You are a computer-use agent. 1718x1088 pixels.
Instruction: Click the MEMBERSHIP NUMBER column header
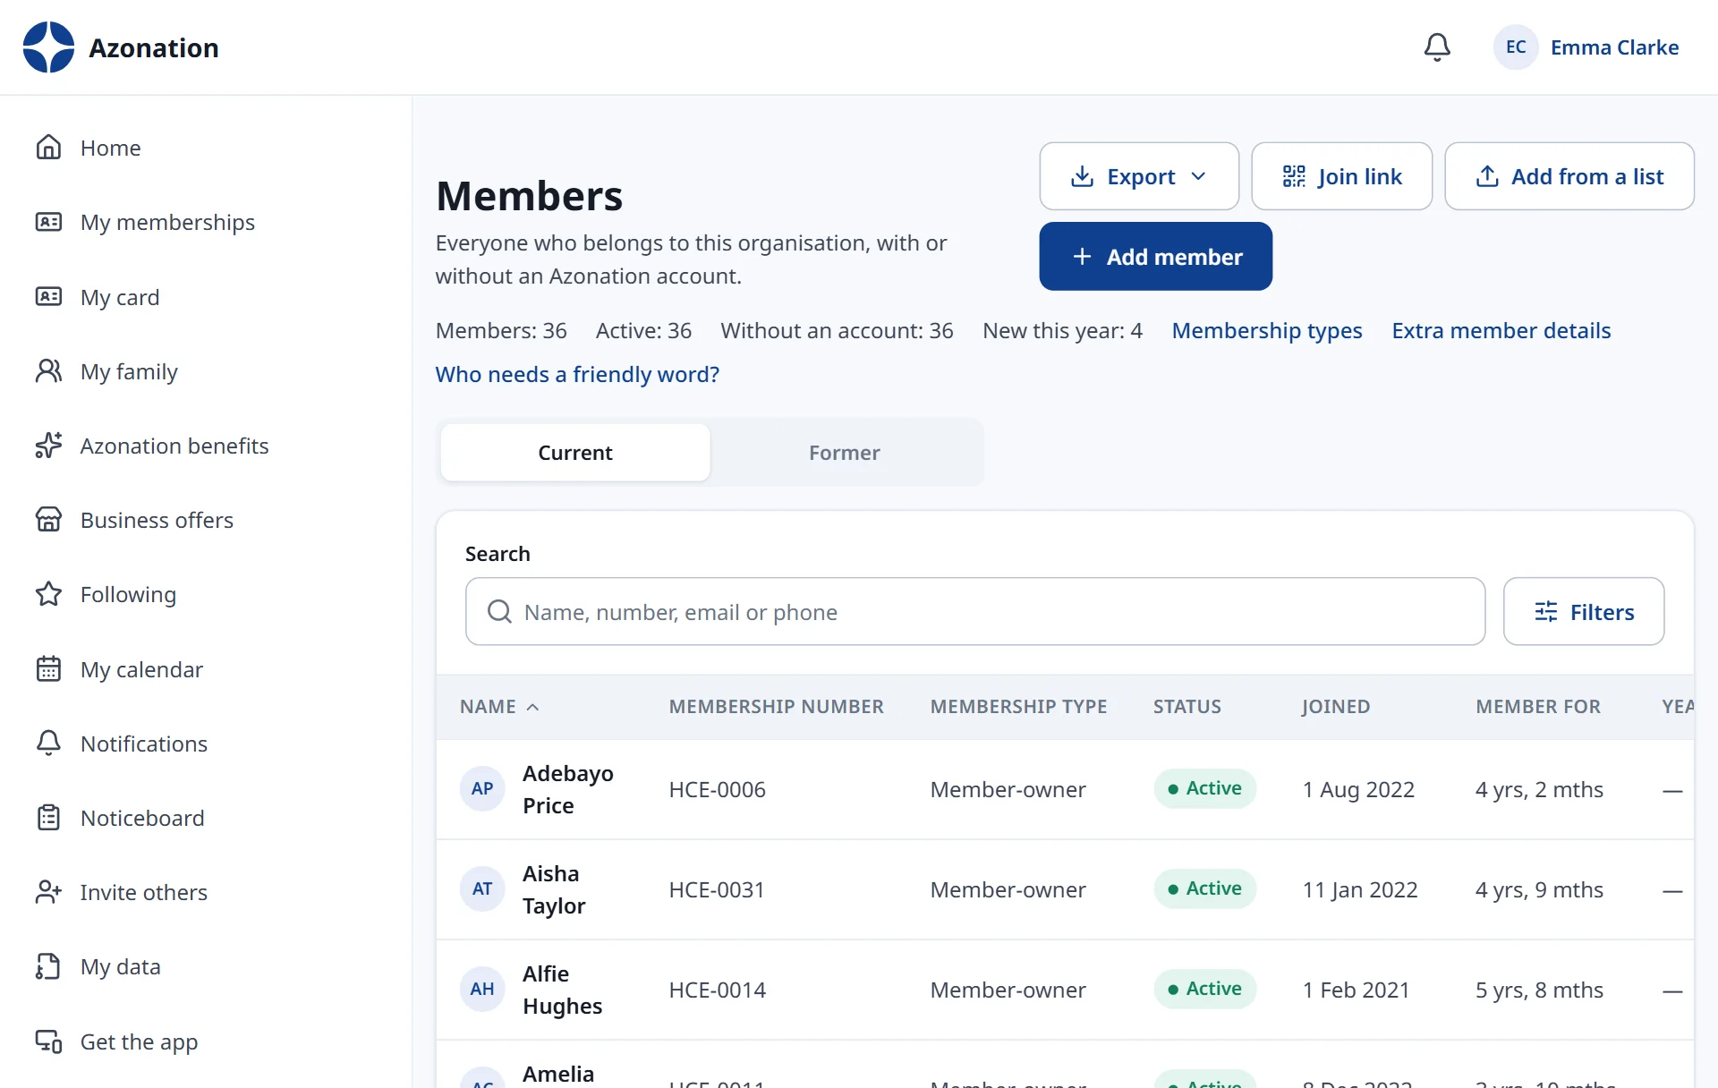(777, 707)
